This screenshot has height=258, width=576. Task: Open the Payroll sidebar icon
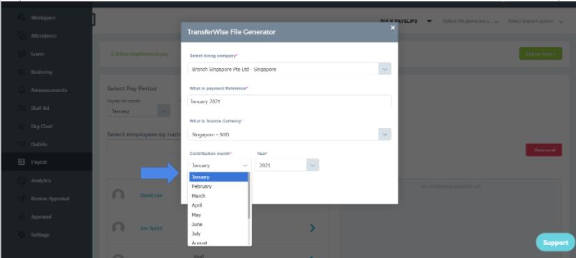(22, 162)
